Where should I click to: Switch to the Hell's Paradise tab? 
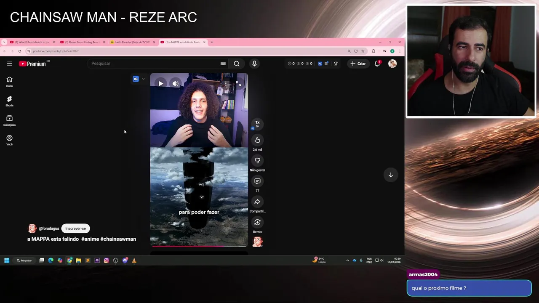point(133,42)
